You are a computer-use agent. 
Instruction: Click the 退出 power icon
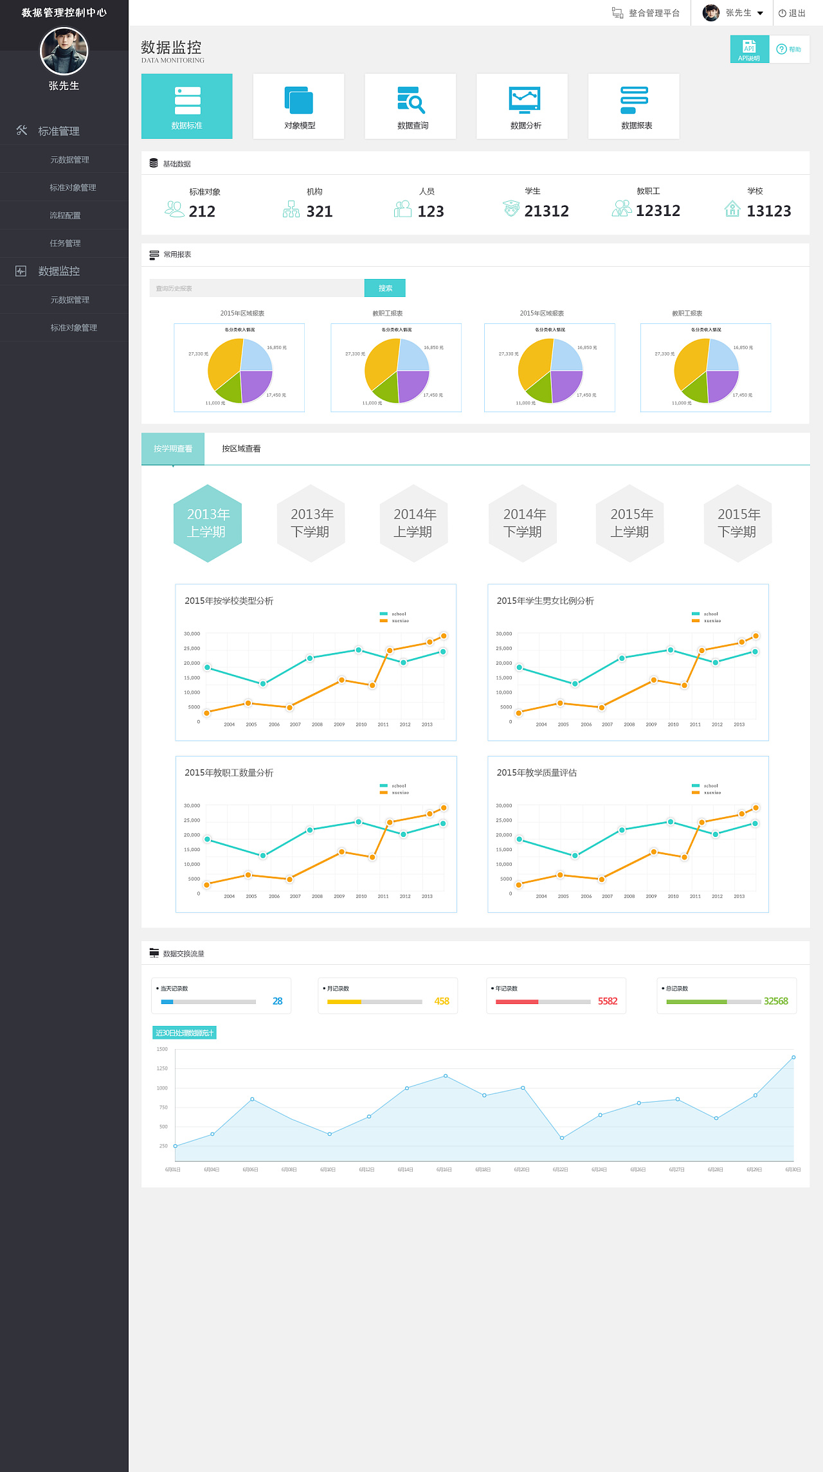coord(782,13)
